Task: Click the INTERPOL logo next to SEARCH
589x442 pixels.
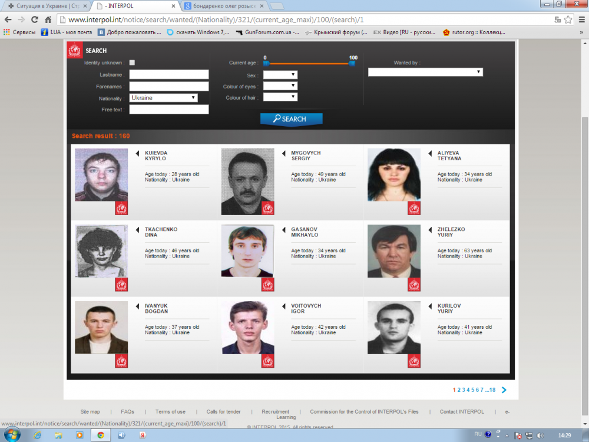Action: (x=75, y=50)
